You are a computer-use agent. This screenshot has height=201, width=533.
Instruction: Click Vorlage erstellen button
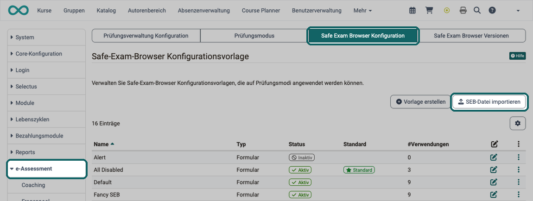[x=420, y=101]
